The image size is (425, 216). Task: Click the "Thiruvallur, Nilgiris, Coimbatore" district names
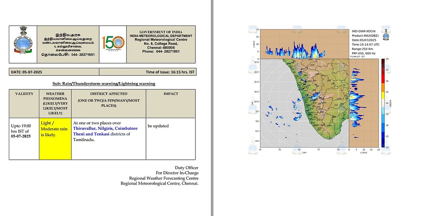tap(105, 128)
